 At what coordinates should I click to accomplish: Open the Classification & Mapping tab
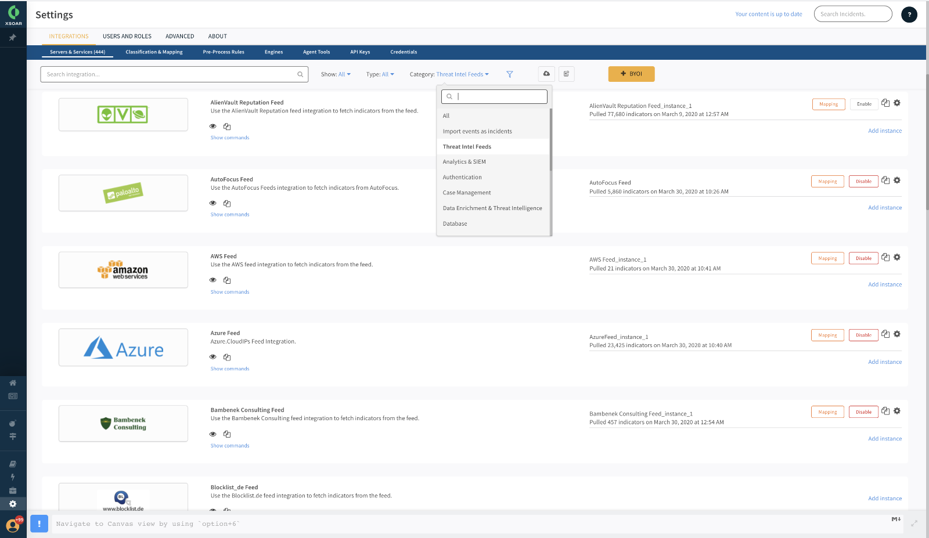(x=154, y=52)
